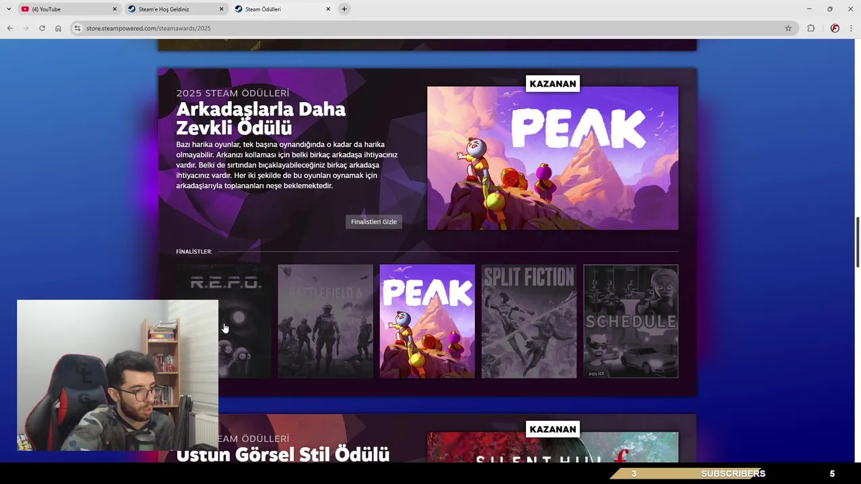The width and height of the screenshot is (861, 484).
Task: Click the page vertical scrollbar thumb
Action: click(x=858, y=243)
